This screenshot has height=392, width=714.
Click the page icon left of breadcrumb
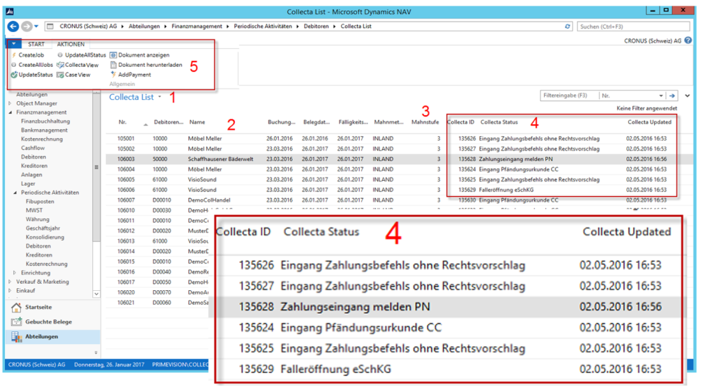pyautogui.click(x=50, y=27)
